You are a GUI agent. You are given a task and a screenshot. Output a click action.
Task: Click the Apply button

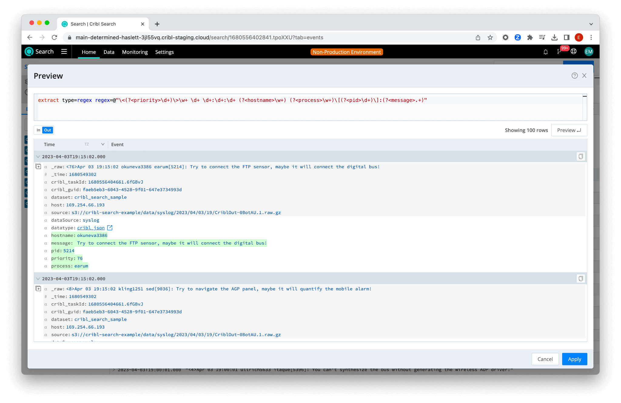(574, 359)
